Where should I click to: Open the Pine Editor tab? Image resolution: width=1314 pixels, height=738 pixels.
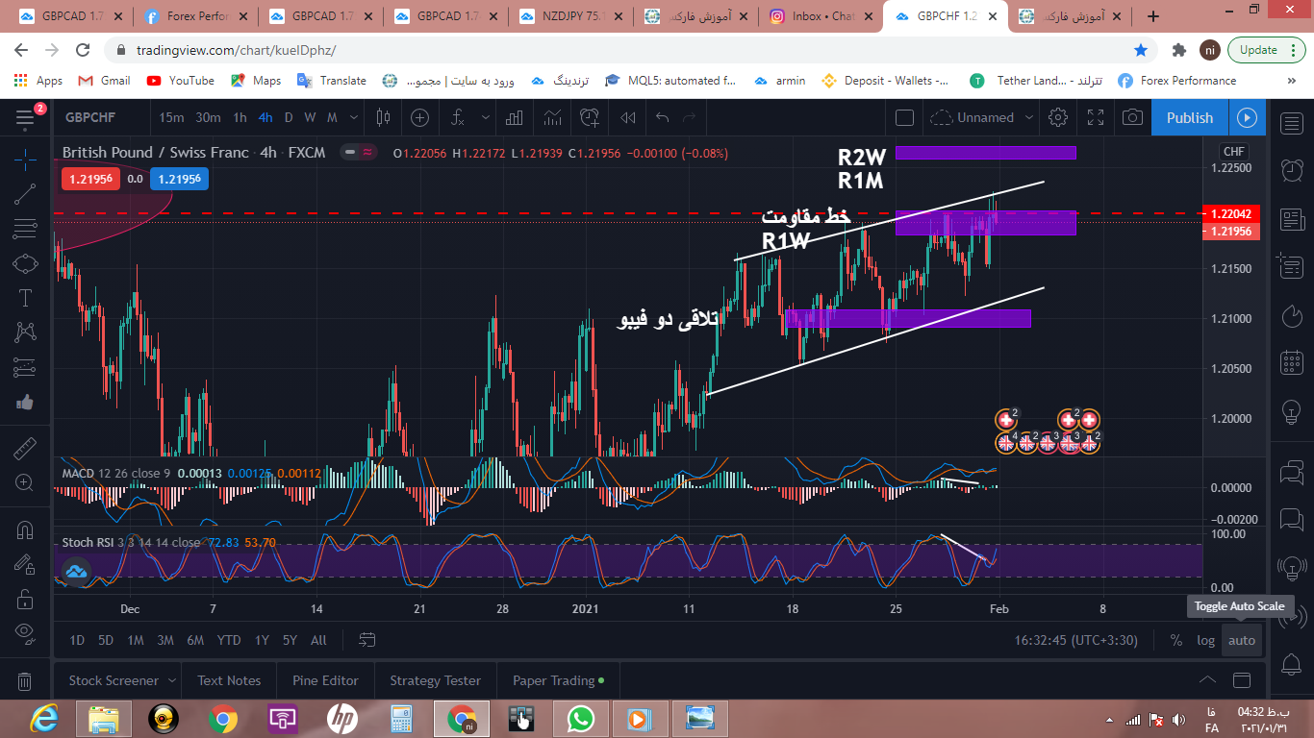pyautogui.click(x=325, y=680)
